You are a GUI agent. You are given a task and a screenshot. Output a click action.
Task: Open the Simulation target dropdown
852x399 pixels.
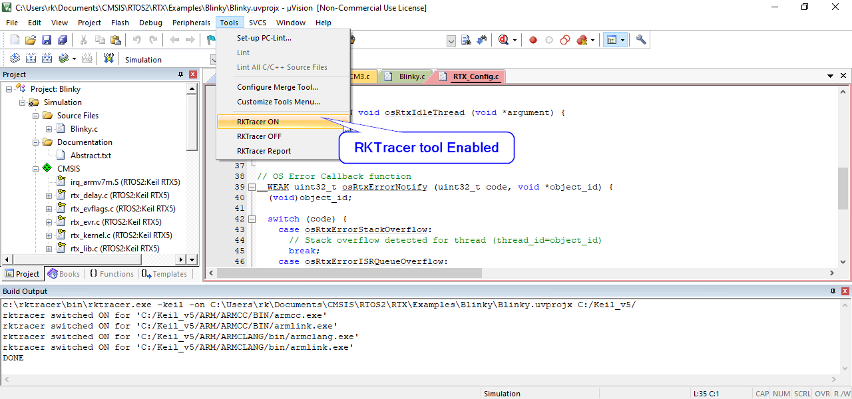[x=214, y=59]
